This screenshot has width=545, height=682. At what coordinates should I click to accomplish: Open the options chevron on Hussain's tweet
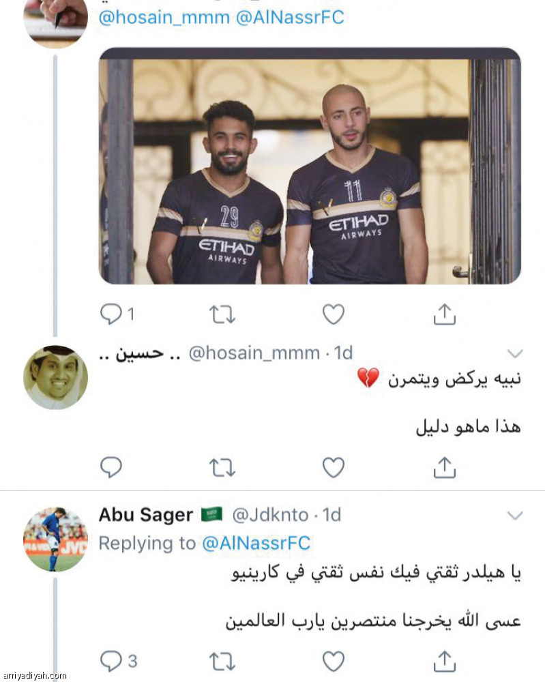pos(516,353)
